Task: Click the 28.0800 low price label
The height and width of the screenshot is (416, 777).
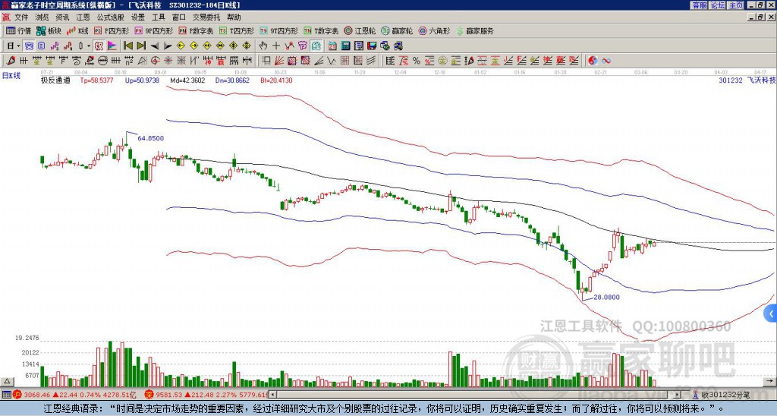Action: coord(606,298)
